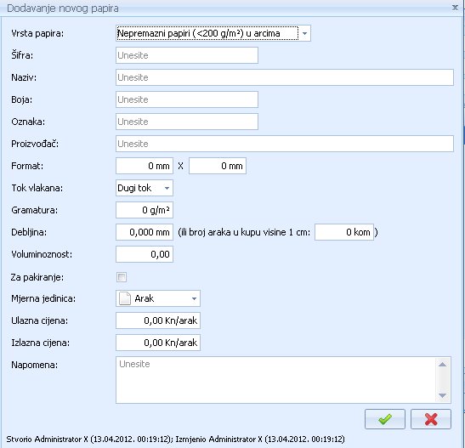
Task: Click the Napomena scrollbar up arrow
Action: pyautogui.click(x=442, y=365)
